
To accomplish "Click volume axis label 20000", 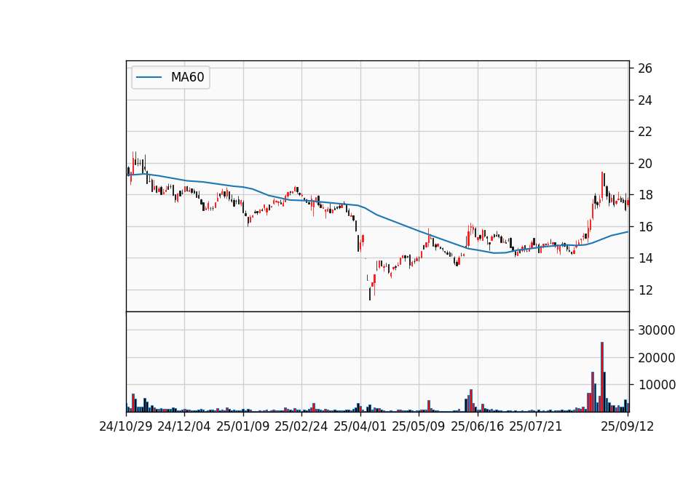I will tap(657, 358).
